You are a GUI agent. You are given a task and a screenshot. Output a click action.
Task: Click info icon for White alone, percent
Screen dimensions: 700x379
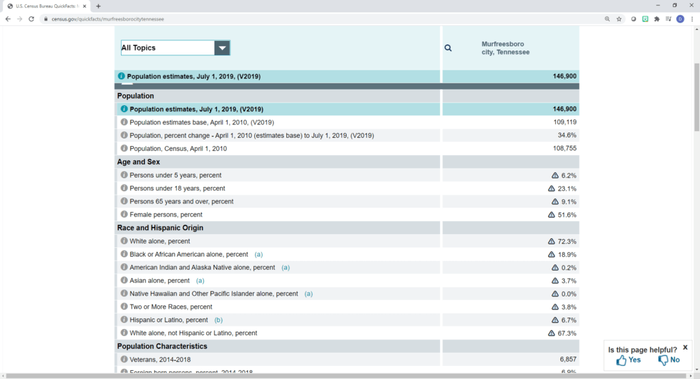tap(124, 241)
